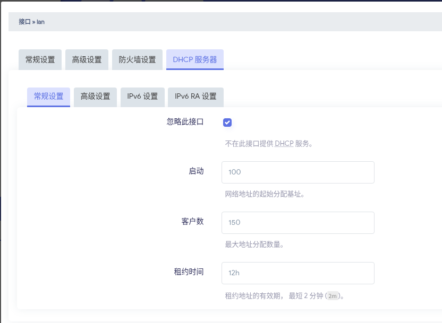Click the 租约时间 field label
Image resolution: width=442 pixels, height=323 pixels.
[x=189, y=272]
